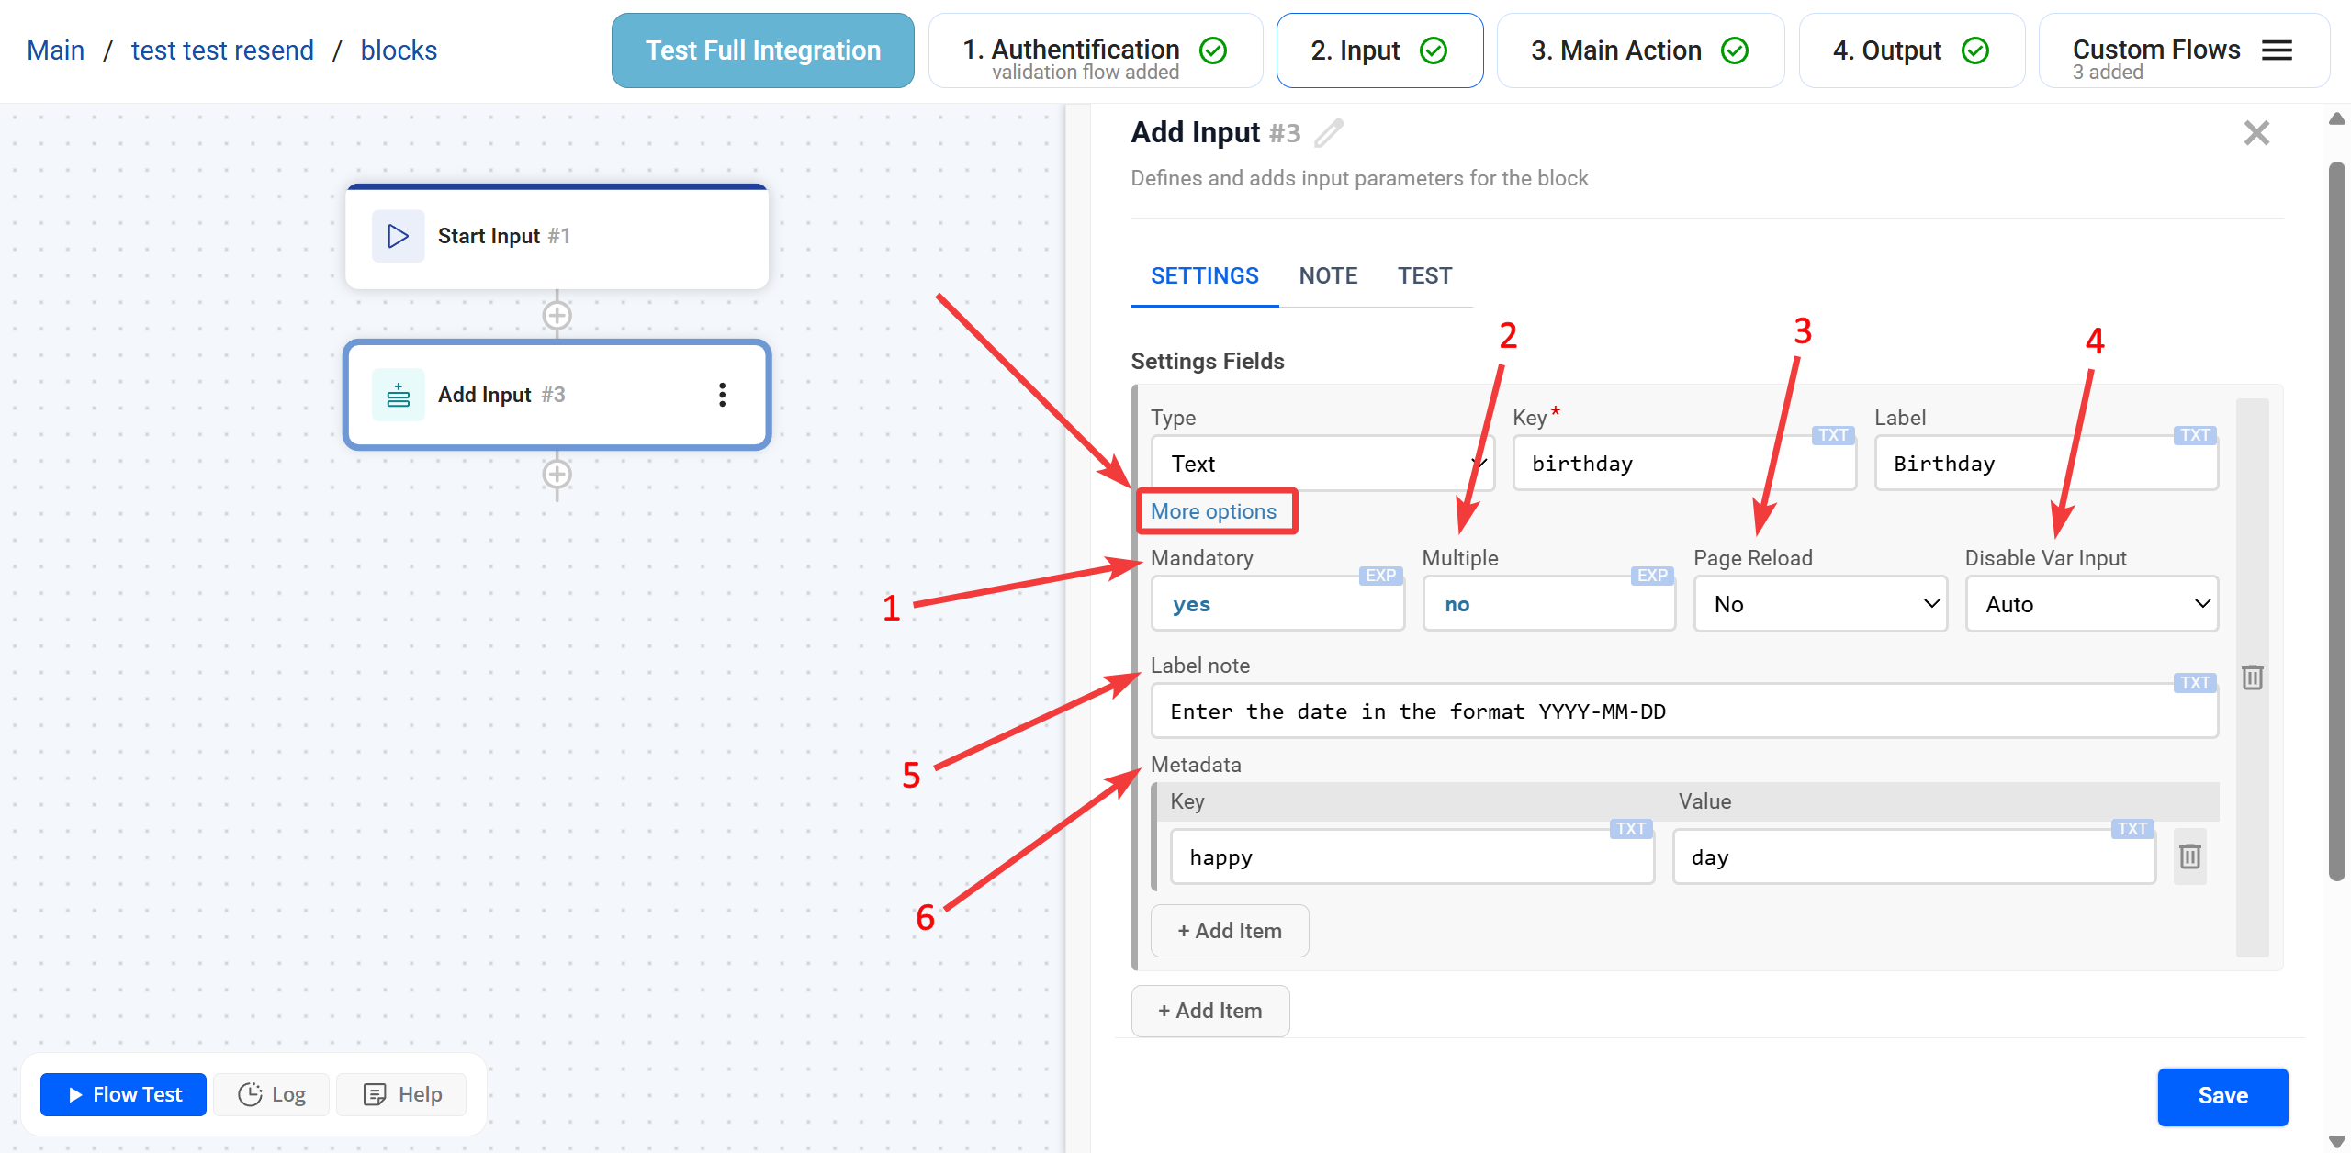The image size is (2351, 1153).
Task: Switch to the TEST tab
Action: tap(1424, 276)
